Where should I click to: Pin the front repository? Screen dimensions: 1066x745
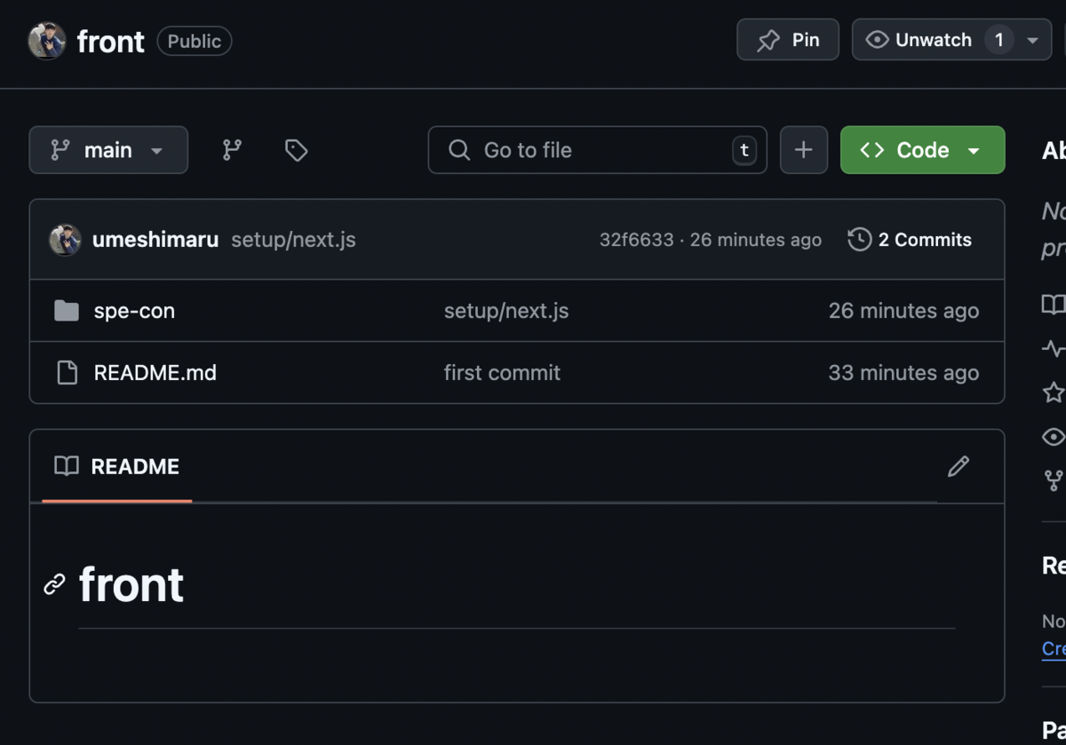tap(788, 40)
